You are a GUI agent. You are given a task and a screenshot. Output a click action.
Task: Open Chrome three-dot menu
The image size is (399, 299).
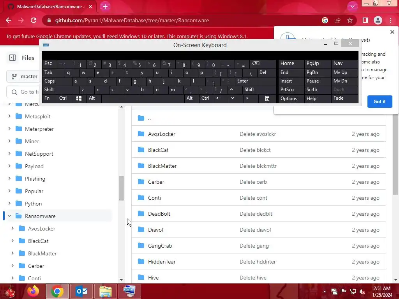[x=390, y=20]
